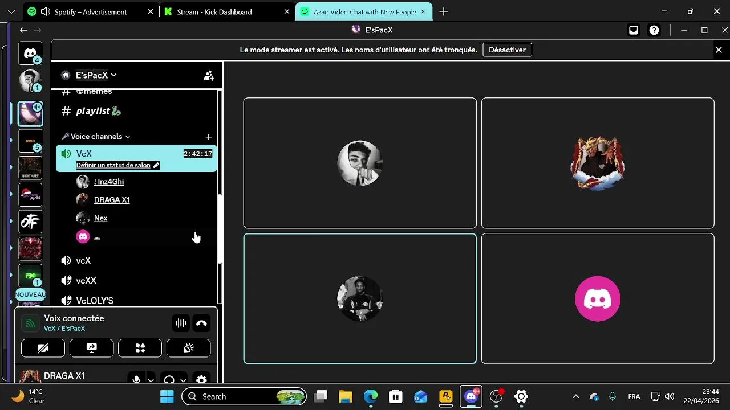The image size is (730, 410).
Task: Collapse the Voice channels category
Action: [96, 137]
